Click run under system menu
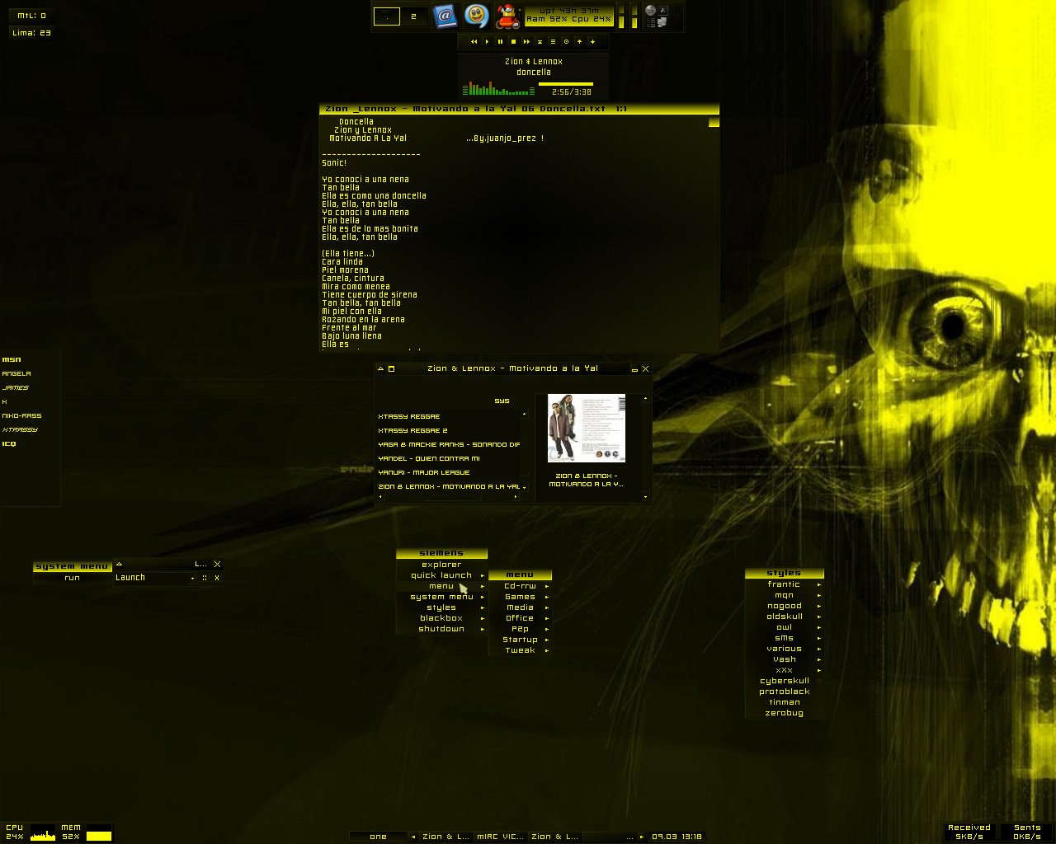Screen dimensions: 1056x844 (72, 578)
